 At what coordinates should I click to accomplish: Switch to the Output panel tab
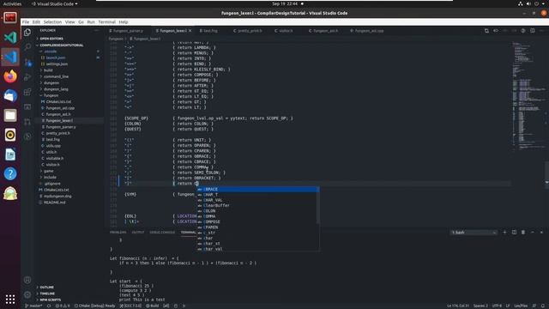coord(137,233)
